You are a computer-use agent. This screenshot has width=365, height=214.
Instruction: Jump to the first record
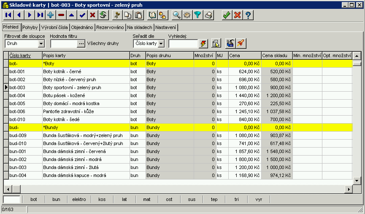(8, 15)
